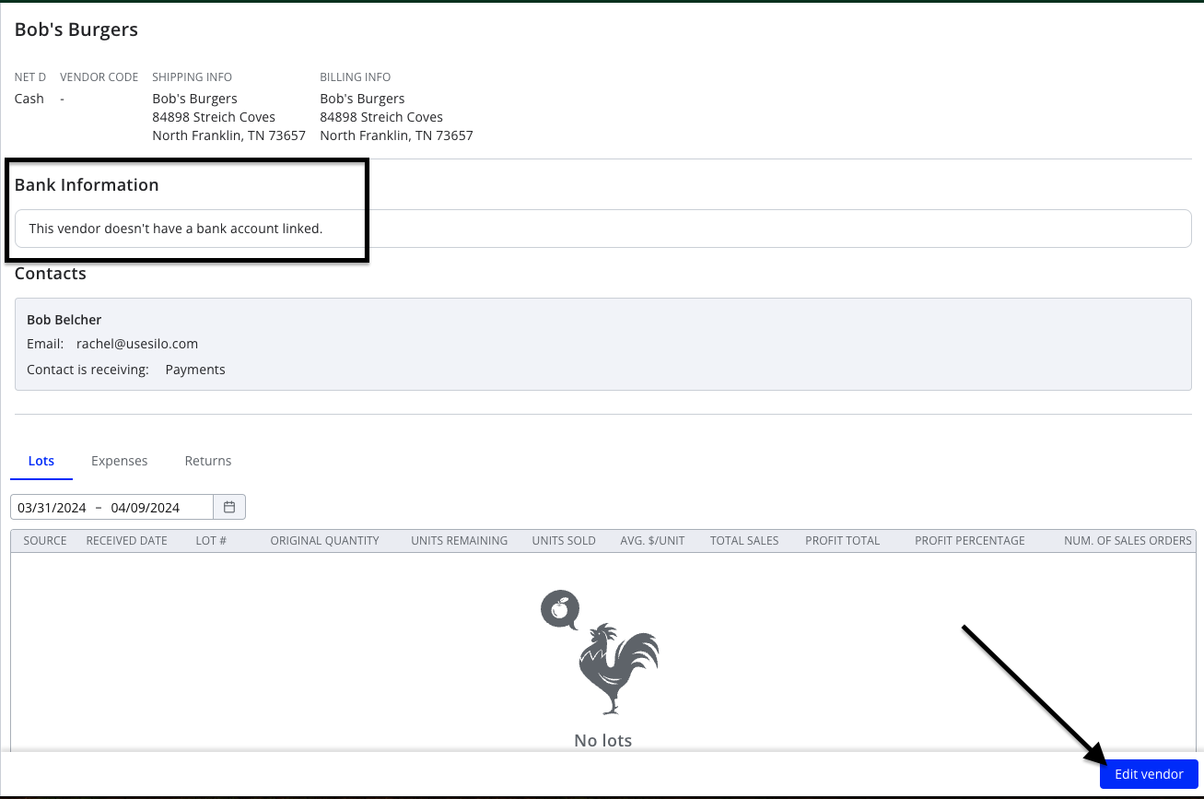
Task: Sort by Original Quantity column header
Action: [324, 541]
